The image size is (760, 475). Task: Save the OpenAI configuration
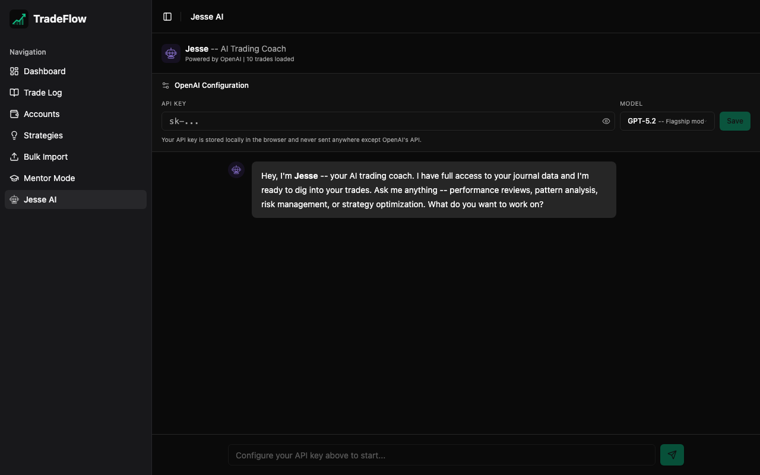pos(734,121)
